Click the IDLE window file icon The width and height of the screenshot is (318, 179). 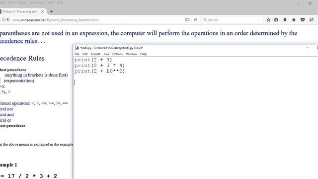[x=77, y=48]
